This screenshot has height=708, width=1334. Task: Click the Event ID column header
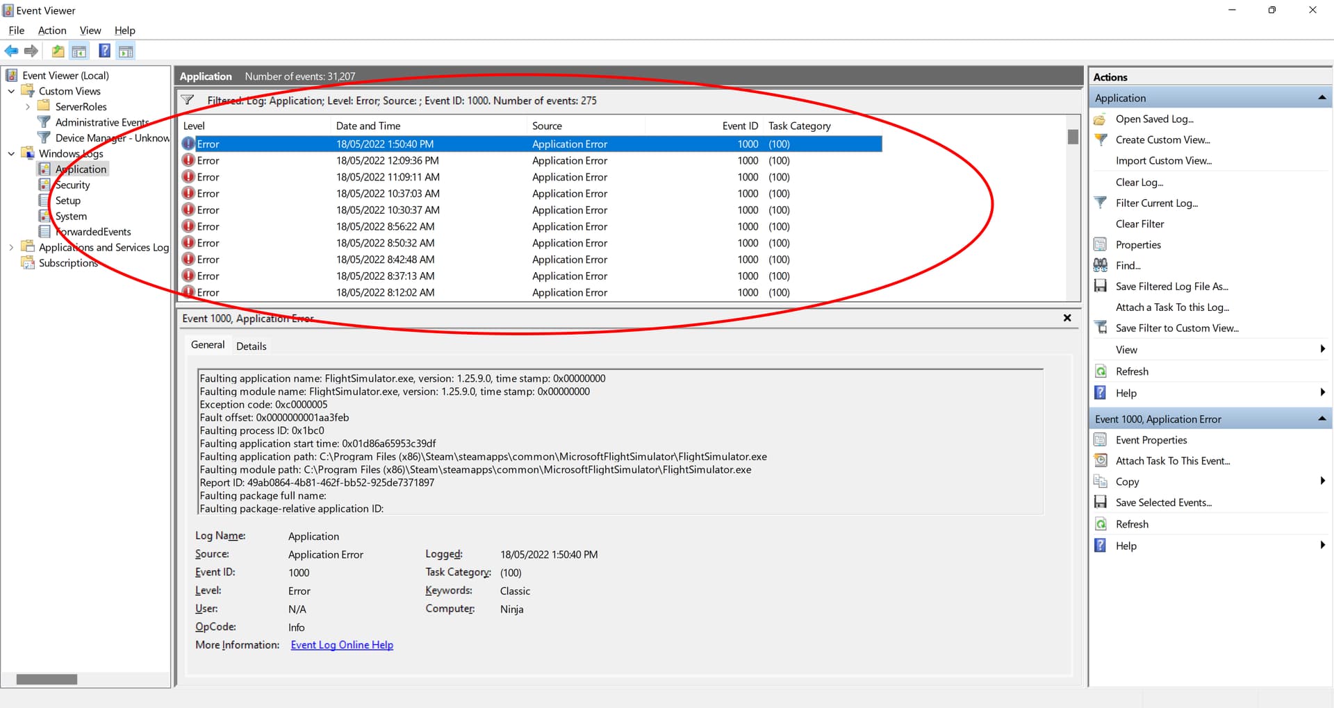click(705, 126)
